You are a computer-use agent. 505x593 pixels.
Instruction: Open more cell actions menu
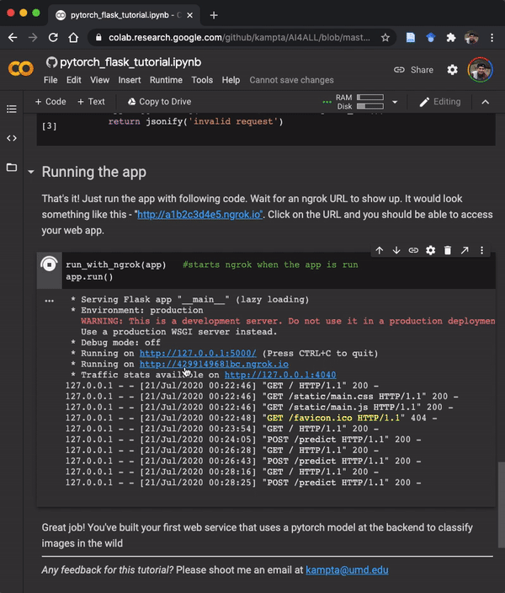(x=481, y=250)
